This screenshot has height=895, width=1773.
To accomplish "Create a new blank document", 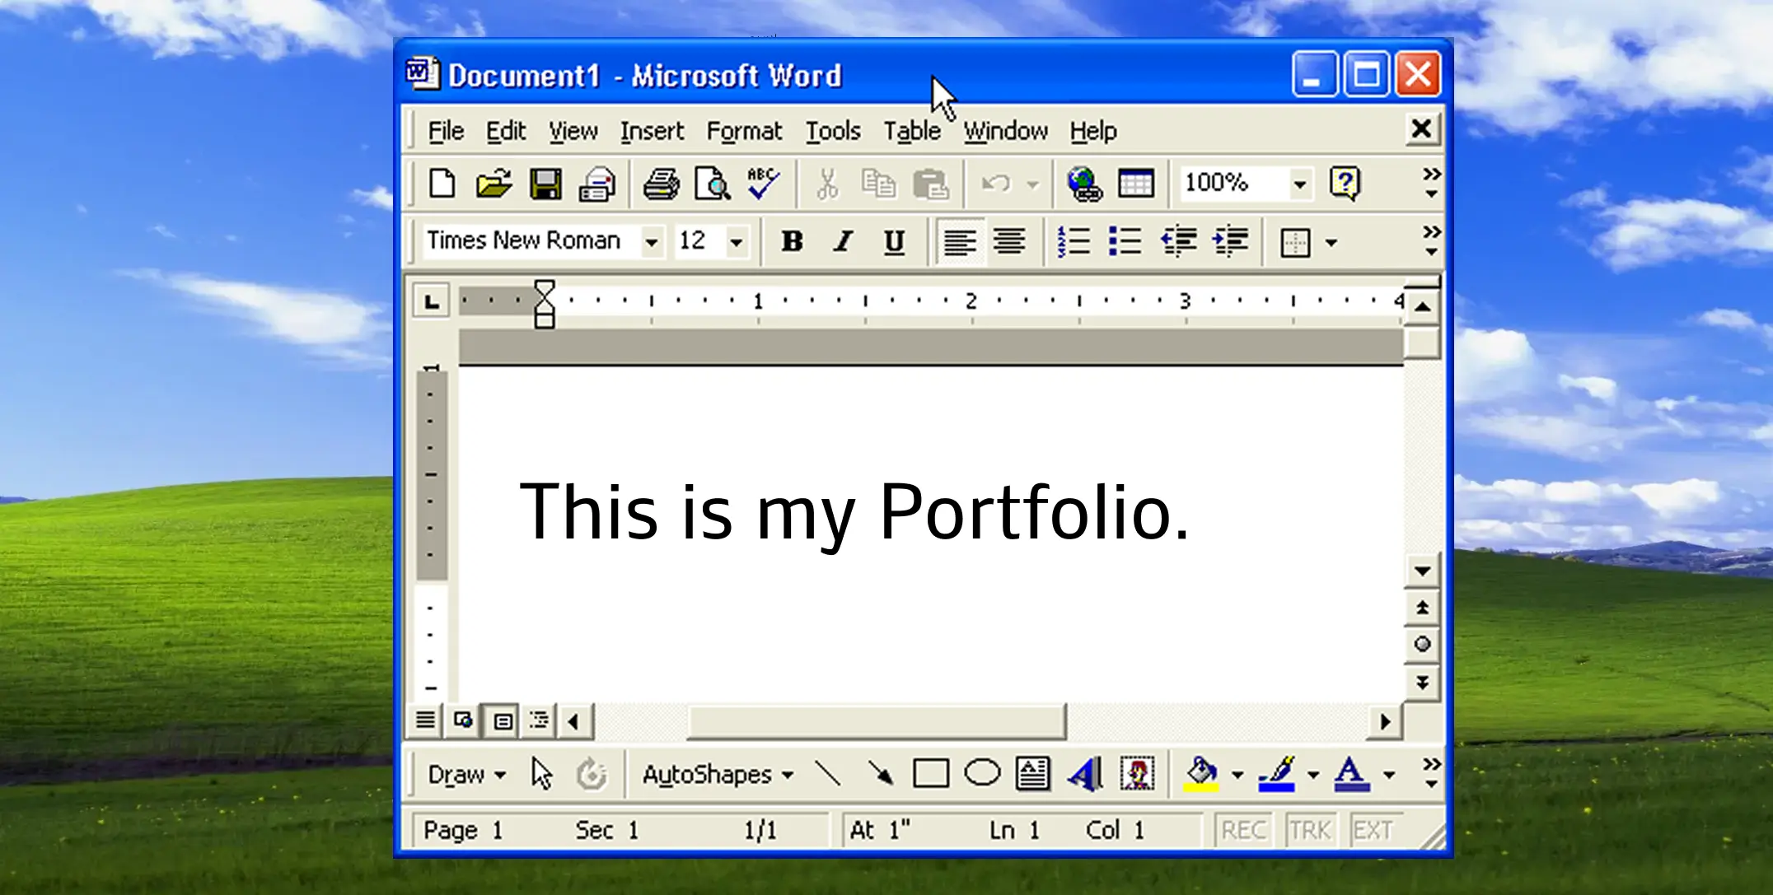I will tap(442, 184).
